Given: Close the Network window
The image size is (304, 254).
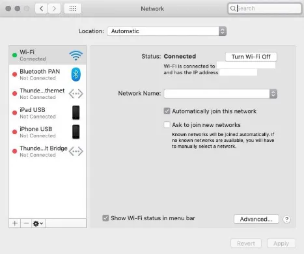Looking at the screenshot, I should (8, 8).
